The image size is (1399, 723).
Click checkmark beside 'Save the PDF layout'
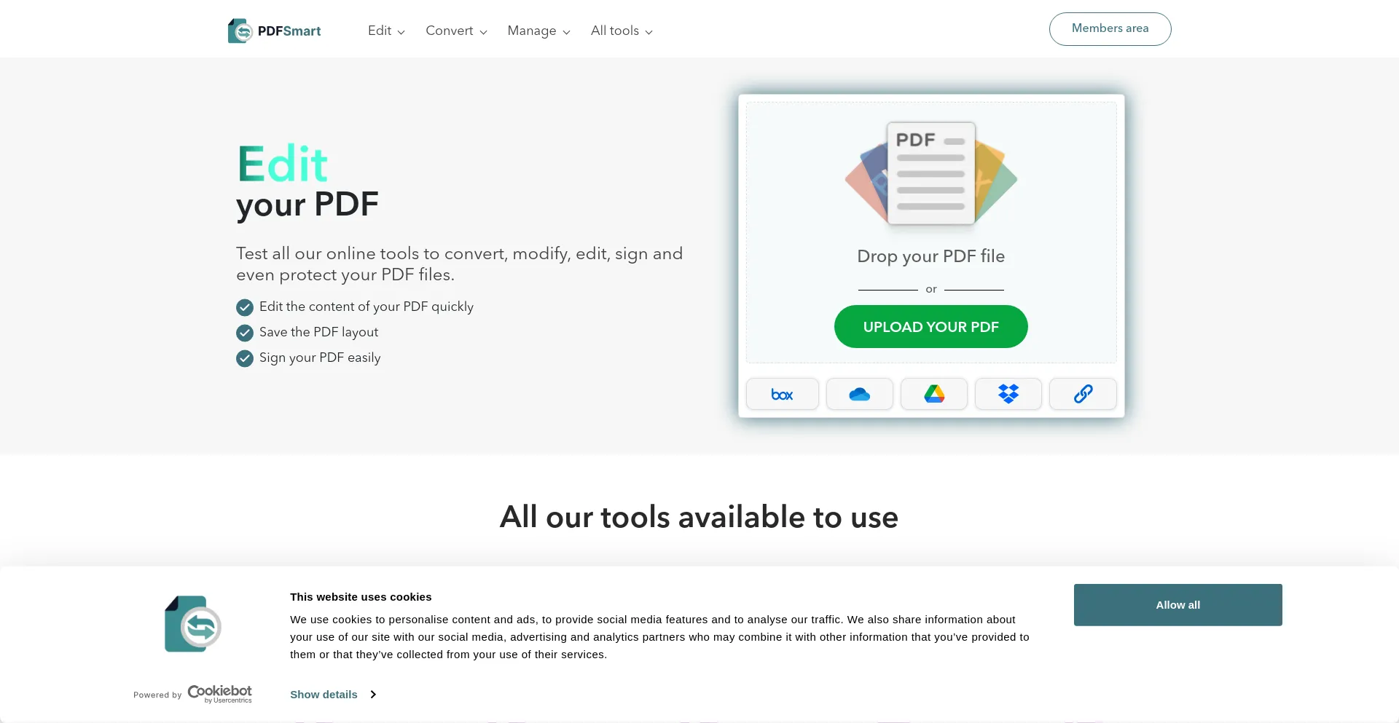point(245,333)
